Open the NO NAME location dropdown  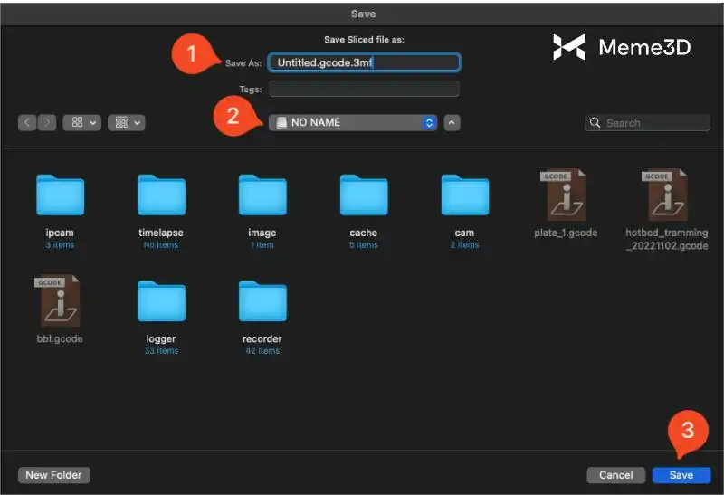pos(353,122)
